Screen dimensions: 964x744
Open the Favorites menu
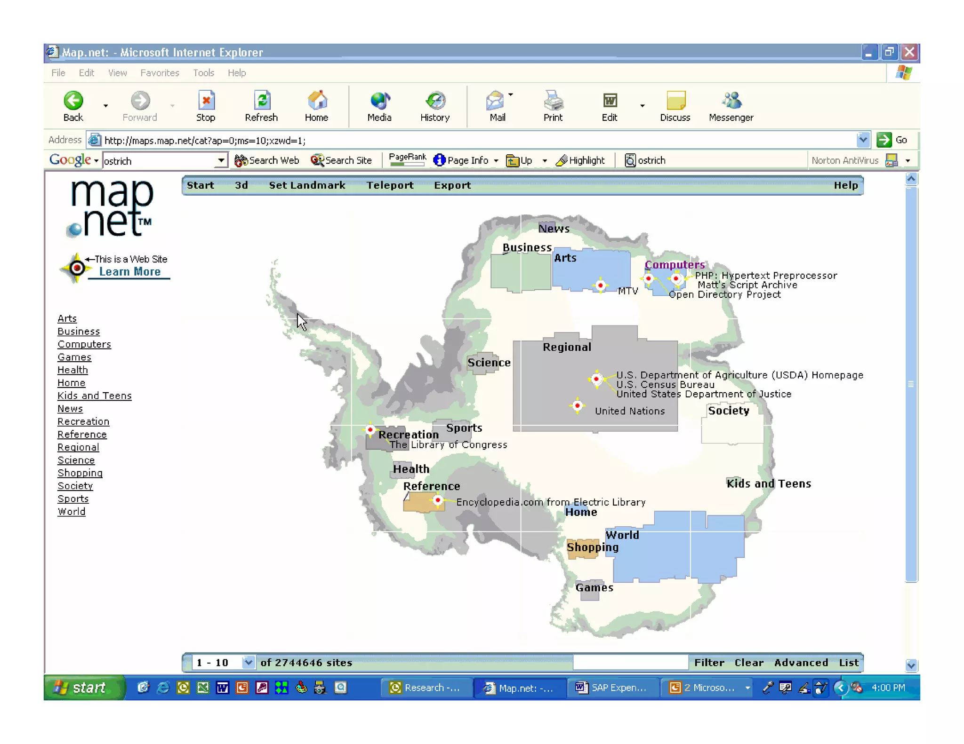[160, 73]
